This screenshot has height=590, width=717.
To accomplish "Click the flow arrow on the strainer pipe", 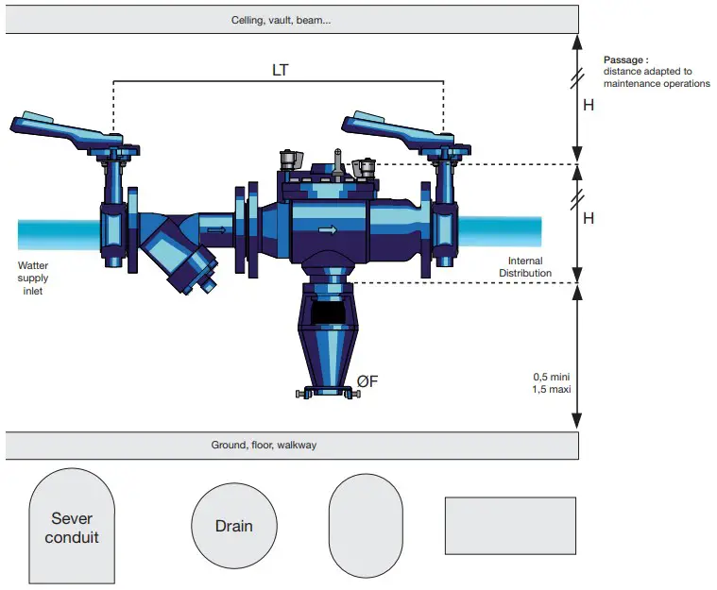I will (x=215, y=230).
